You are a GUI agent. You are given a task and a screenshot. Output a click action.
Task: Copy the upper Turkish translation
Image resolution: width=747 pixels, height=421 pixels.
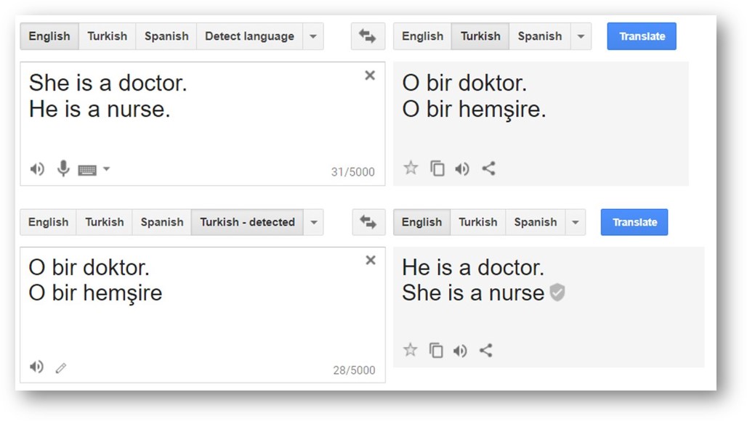437,168
